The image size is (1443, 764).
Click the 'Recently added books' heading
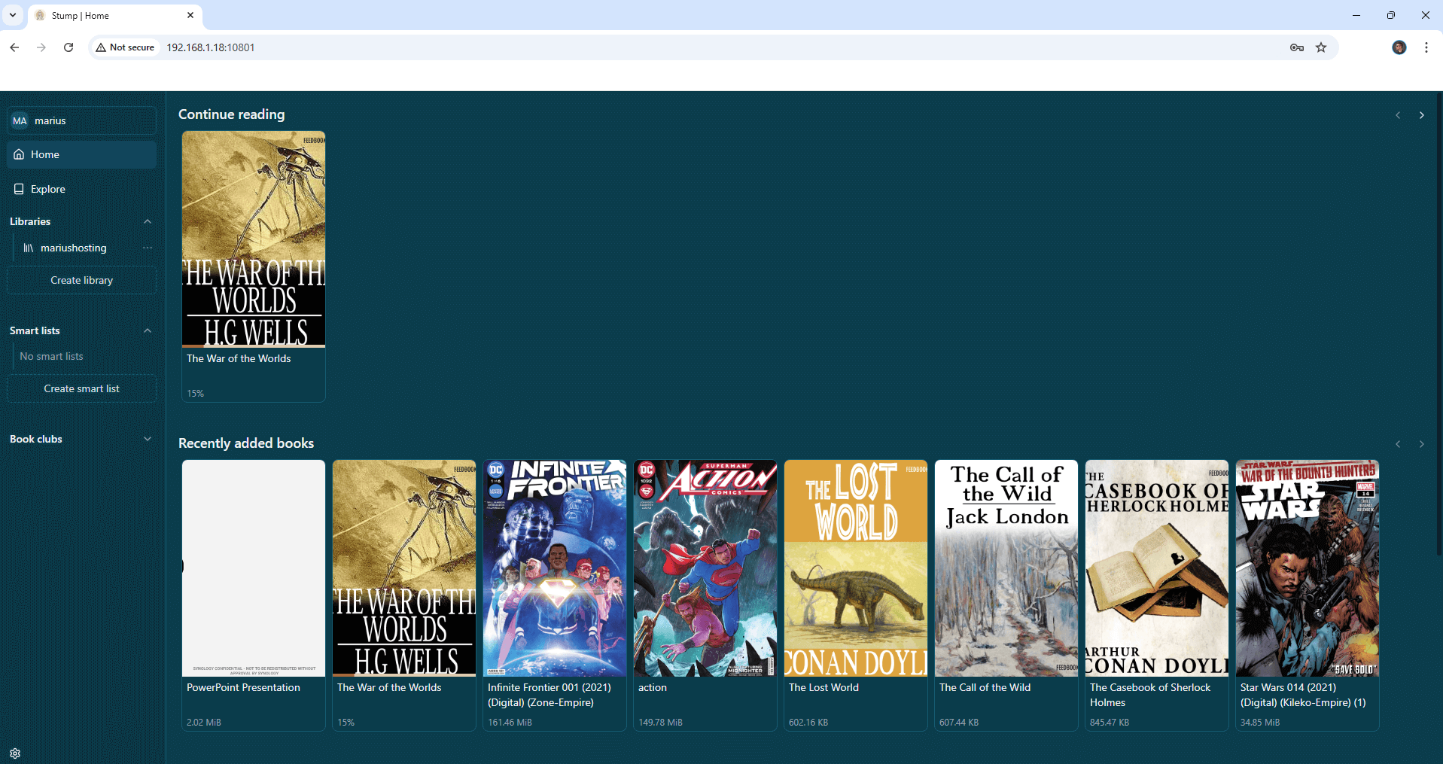246,443
